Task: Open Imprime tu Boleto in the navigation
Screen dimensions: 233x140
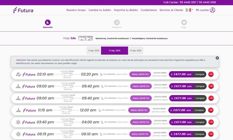Action: click(126, 10)
